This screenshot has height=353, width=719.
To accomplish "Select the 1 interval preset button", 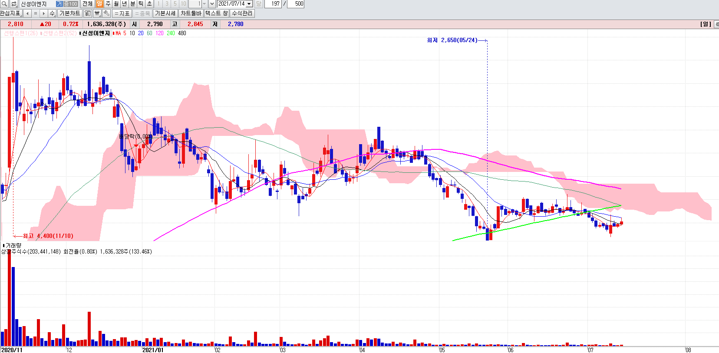I will click(158, 4).
